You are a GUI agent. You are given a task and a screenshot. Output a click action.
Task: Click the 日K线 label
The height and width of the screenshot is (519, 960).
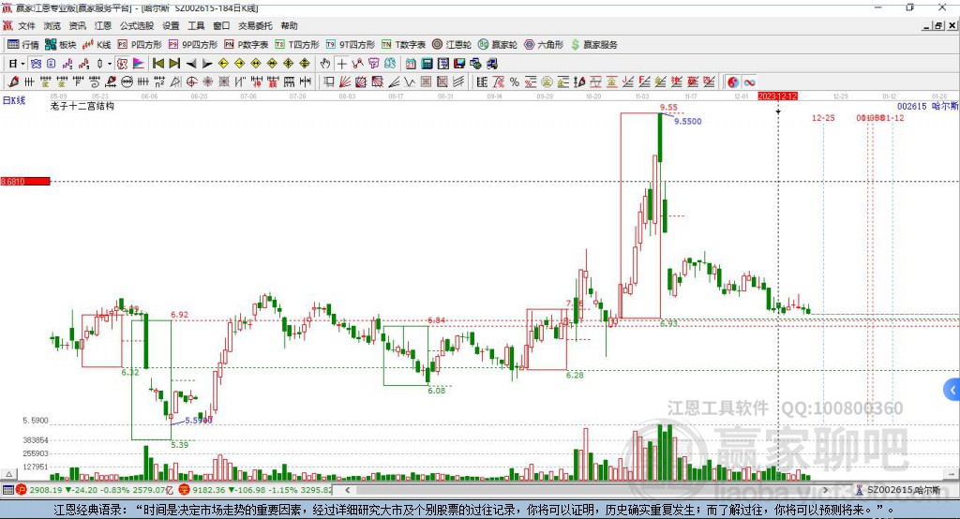coord(14,100)
